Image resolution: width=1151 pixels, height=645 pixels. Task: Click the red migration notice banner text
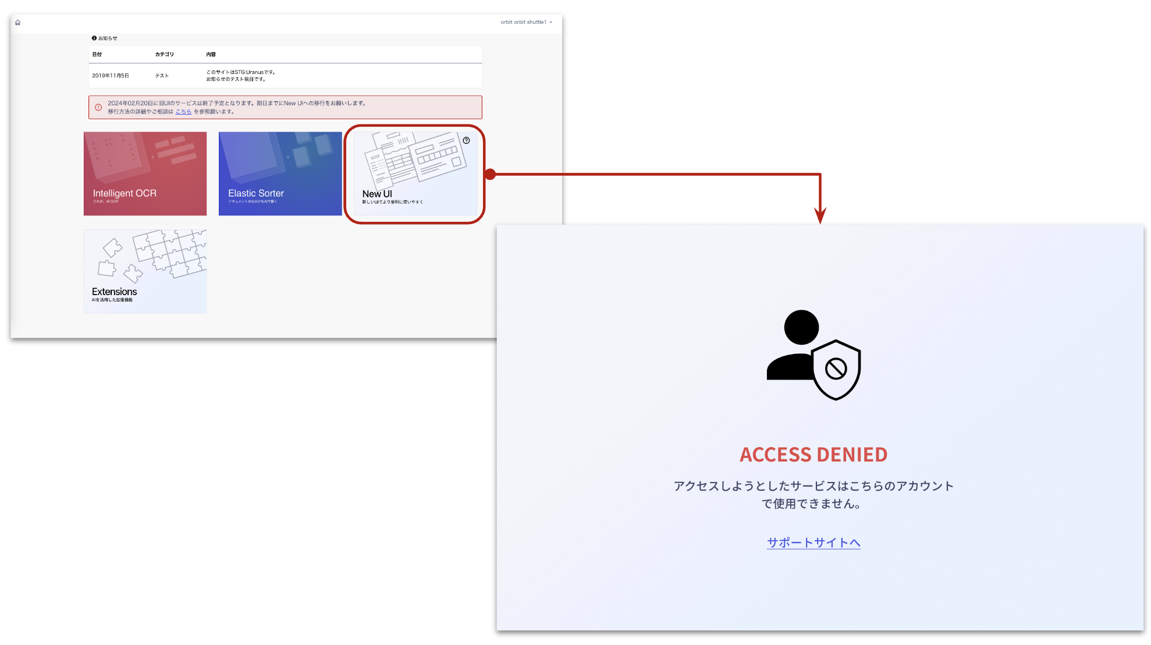click(236, 104)
